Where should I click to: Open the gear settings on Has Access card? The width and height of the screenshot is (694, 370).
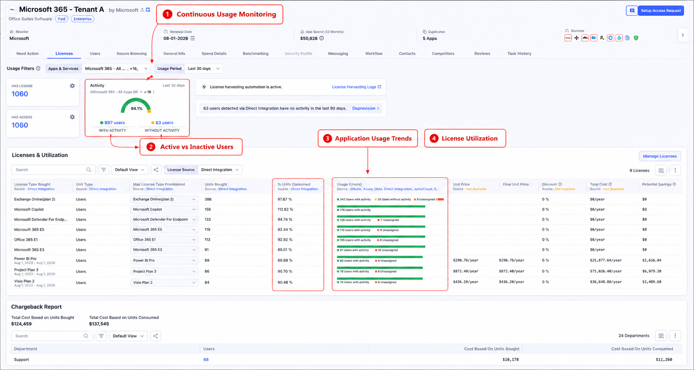(72, 117)
